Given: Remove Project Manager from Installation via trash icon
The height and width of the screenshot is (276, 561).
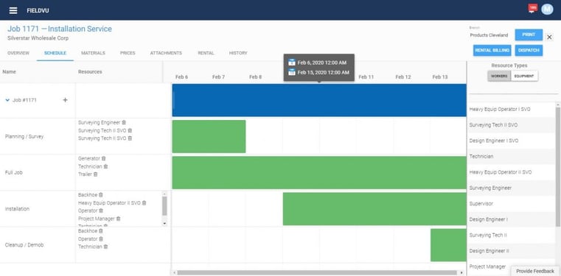Looking at the screenshot, I should 119,219.
